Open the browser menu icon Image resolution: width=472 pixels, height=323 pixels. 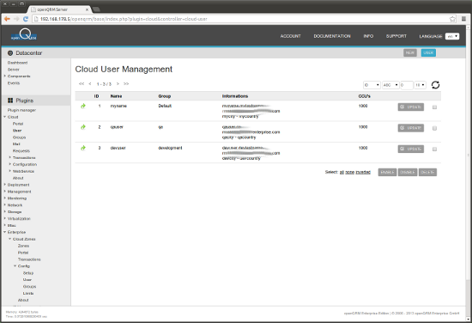pos(463,19)
